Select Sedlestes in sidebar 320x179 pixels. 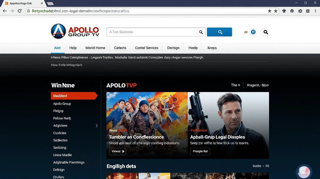60,141
